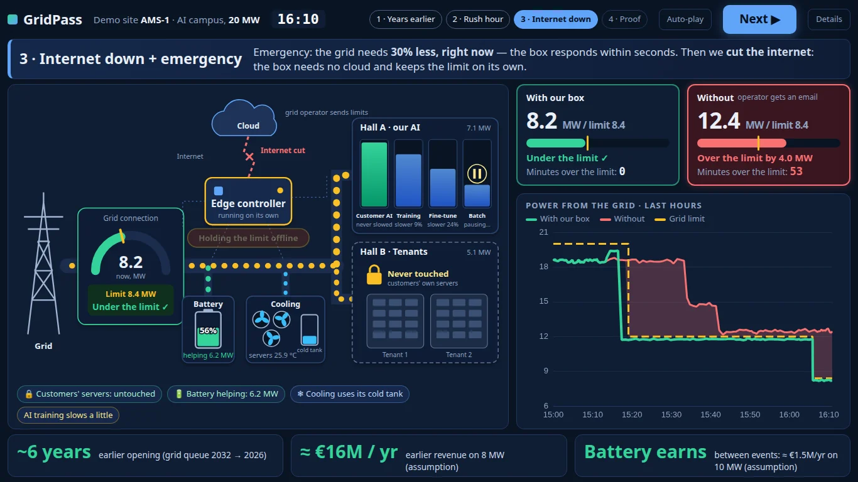This screenshot has width=858, height=482.
Task: Click the pause icon on Batch bar
Action: click(x=477, y=173)
